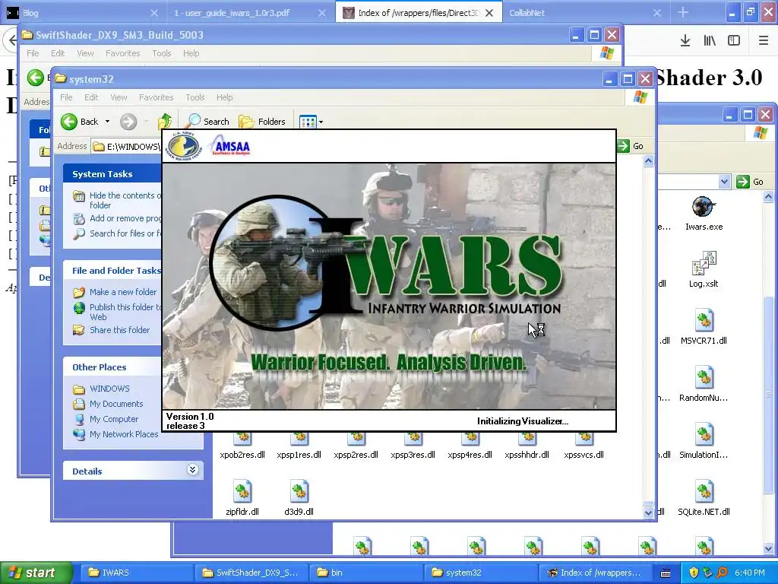The height and width of the screenshot is (584, 778).
Task: Select xpob2res.dll file label
Action: click(242, 455)
